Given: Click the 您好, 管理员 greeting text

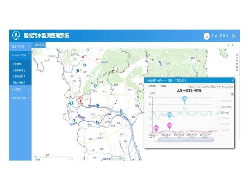Looking at the screenshot, I should [x=220, y=36].
